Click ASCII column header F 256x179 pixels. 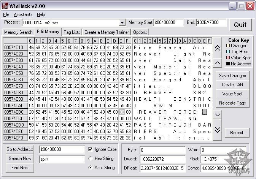(x=209, y=41)
